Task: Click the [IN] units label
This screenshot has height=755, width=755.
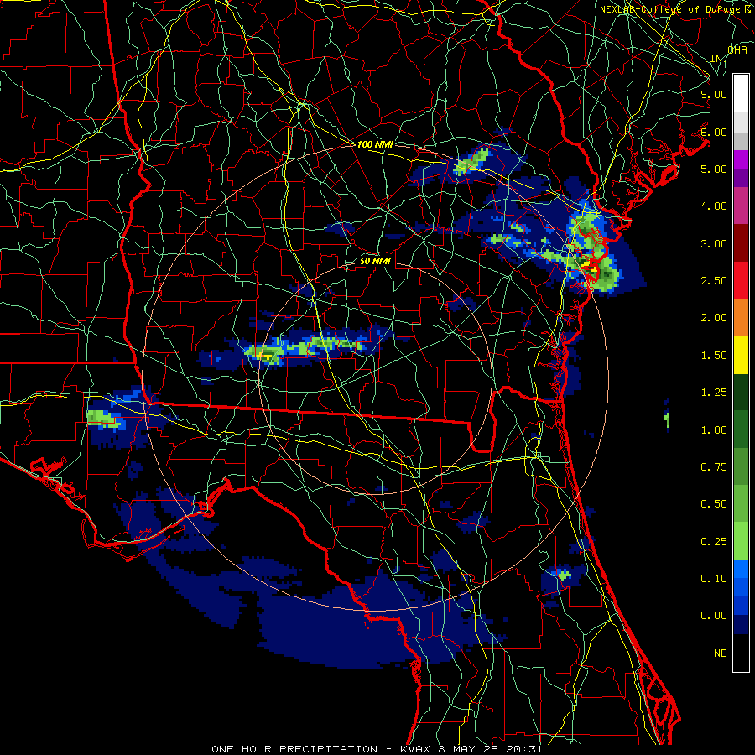Action: tap(716, 58)
